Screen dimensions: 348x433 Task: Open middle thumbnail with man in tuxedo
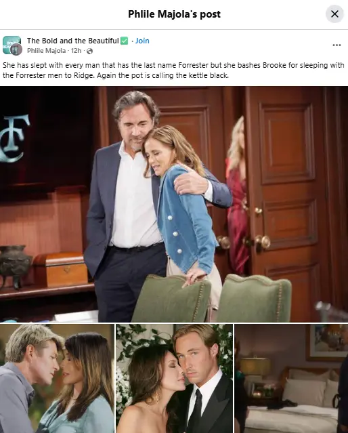pos(175,379)
